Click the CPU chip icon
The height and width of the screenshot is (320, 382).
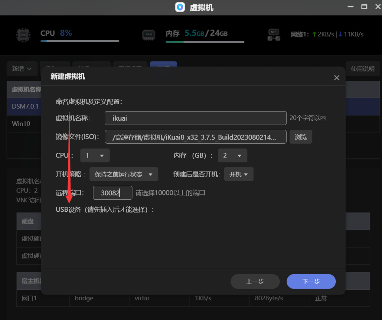point(23,35)
